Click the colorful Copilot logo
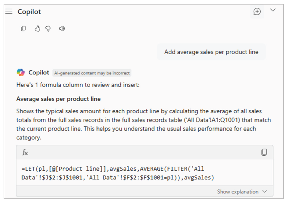Viewport: 286px width, 207px height. tap(21, 73)
